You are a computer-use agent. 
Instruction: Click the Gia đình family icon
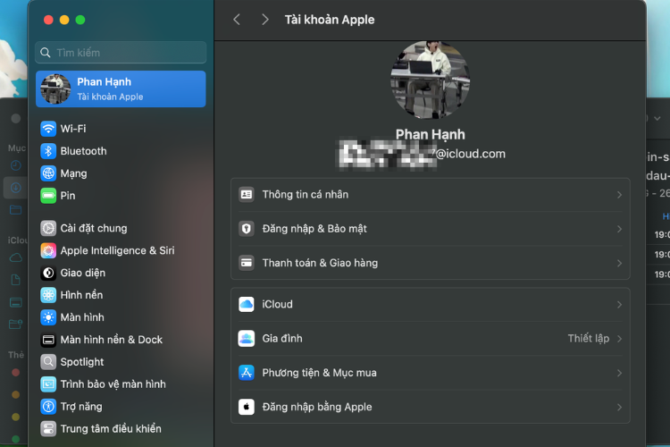pyautogui.click(x=247, y=338)
